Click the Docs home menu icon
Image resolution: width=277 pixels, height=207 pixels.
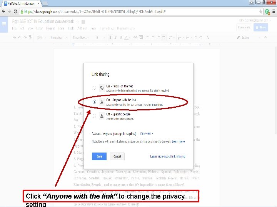[4, 24]
